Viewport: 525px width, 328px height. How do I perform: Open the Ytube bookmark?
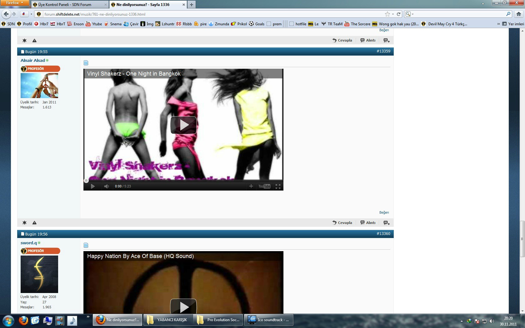[x=94, y=24]
